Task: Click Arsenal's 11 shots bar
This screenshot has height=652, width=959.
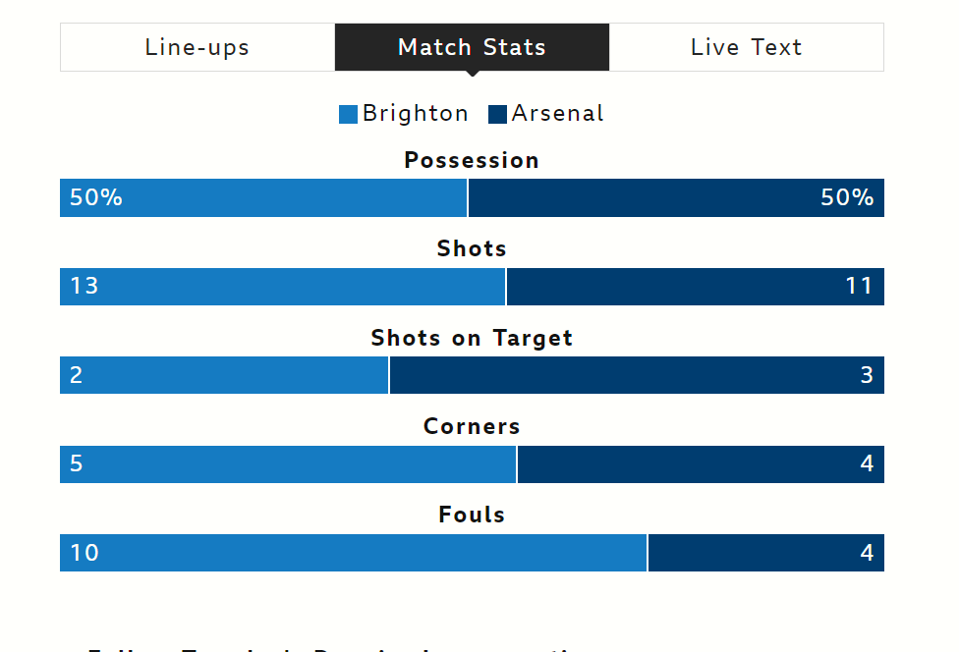Action: (x=696, y=287)
